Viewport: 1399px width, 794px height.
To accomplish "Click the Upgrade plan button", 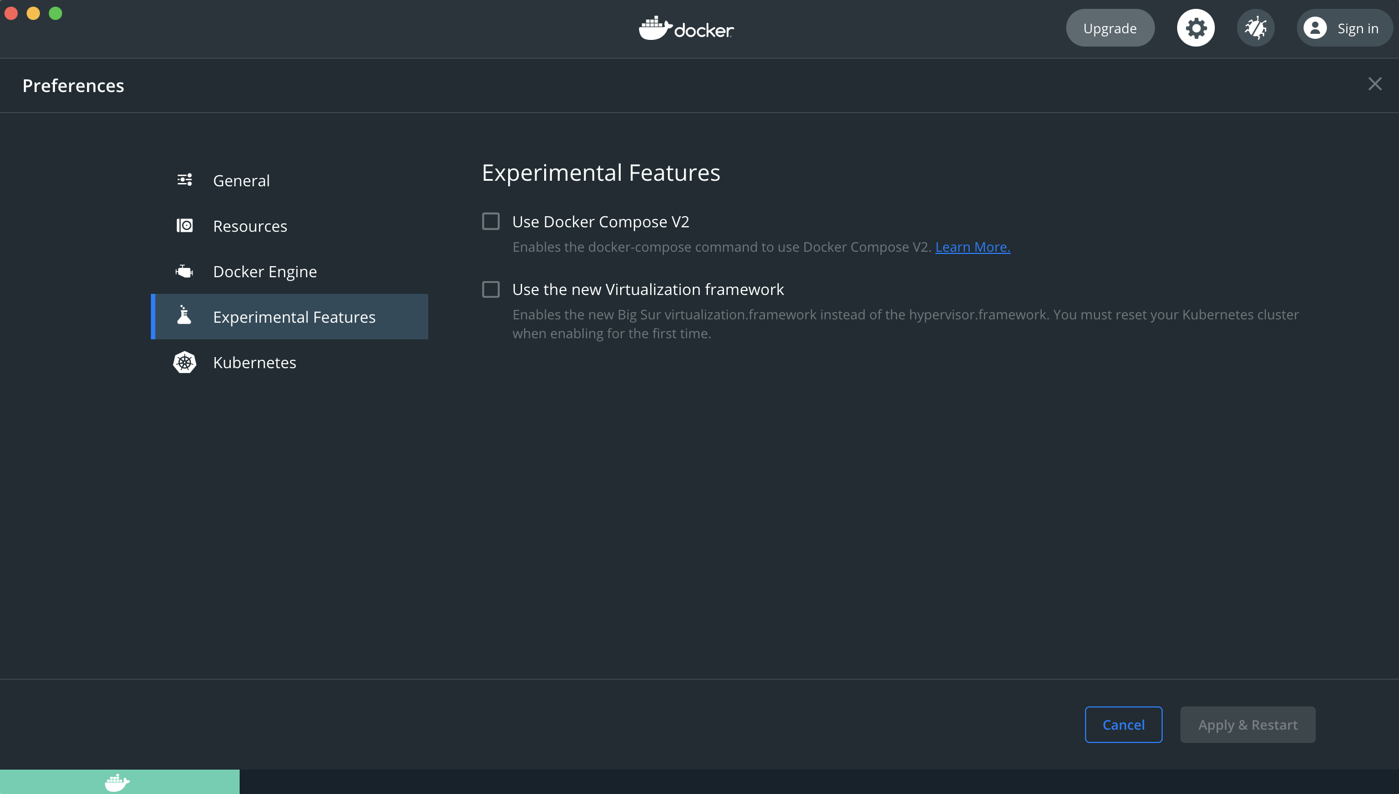I will (x=1110, y=27).
